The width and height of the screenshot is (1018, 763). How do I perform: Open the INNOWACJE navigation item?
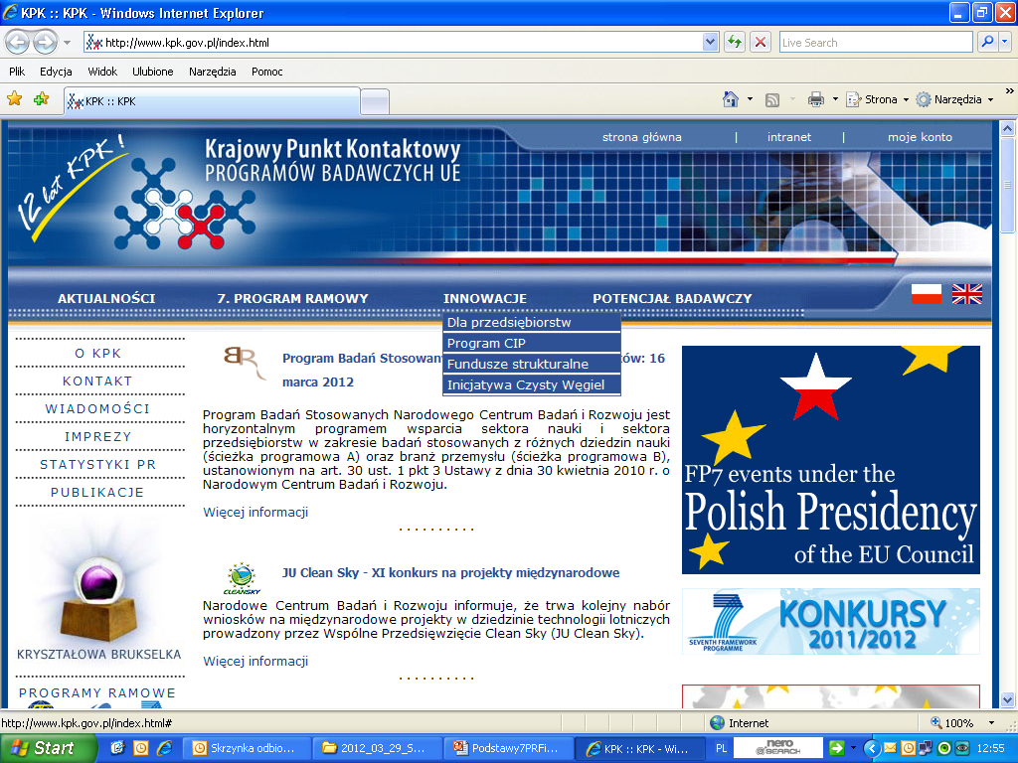(x=484, y=298)
